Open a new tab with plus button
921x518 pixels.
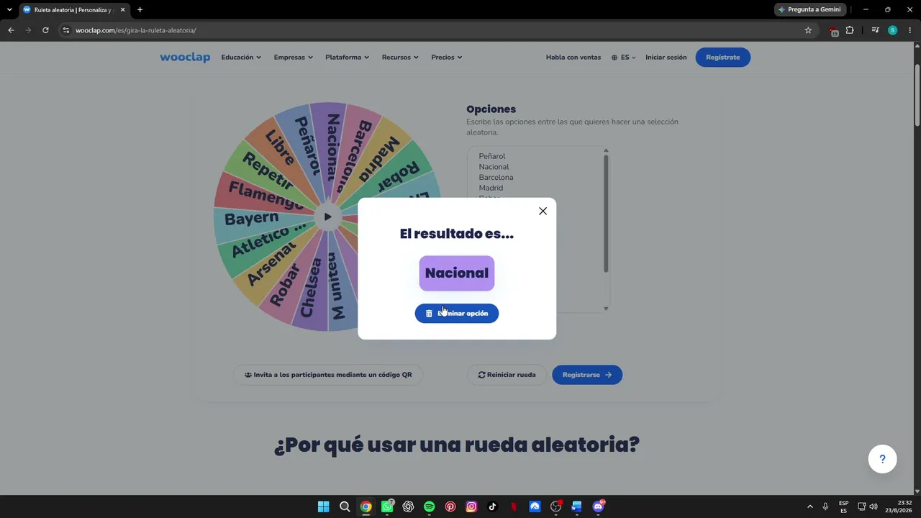click(x=140, y=10)
